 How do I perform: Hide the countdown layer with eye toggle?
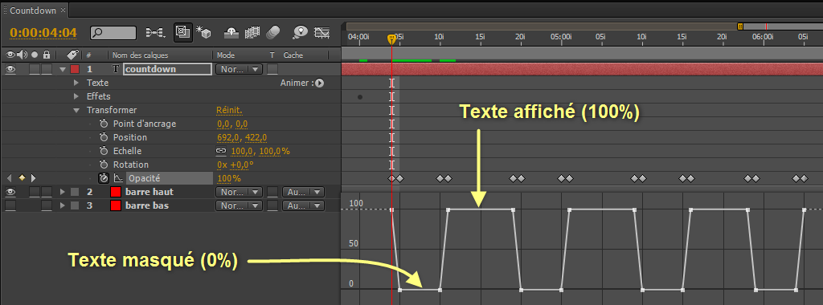click(10, 69)
